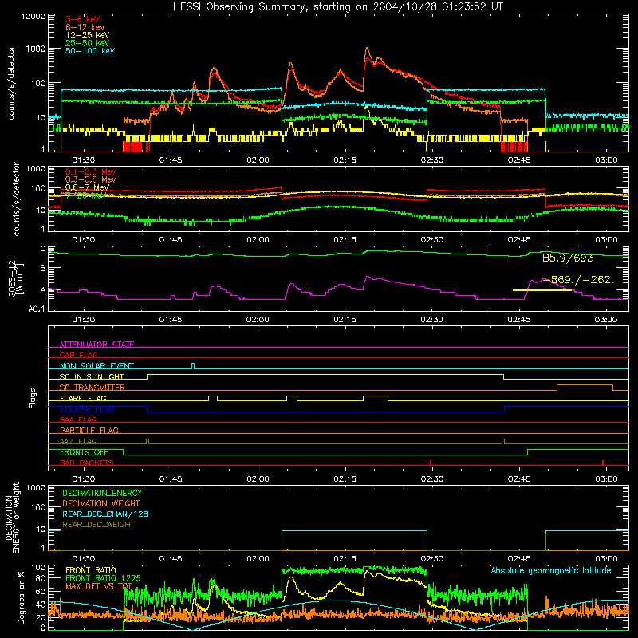Select the orange '6-12 keV' legend label

85,27
